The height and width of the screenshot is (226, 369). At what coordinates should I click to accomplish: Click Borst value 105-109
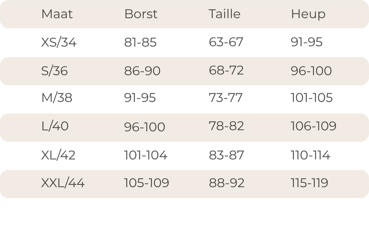pyautogui.click(x=147, y=183)
